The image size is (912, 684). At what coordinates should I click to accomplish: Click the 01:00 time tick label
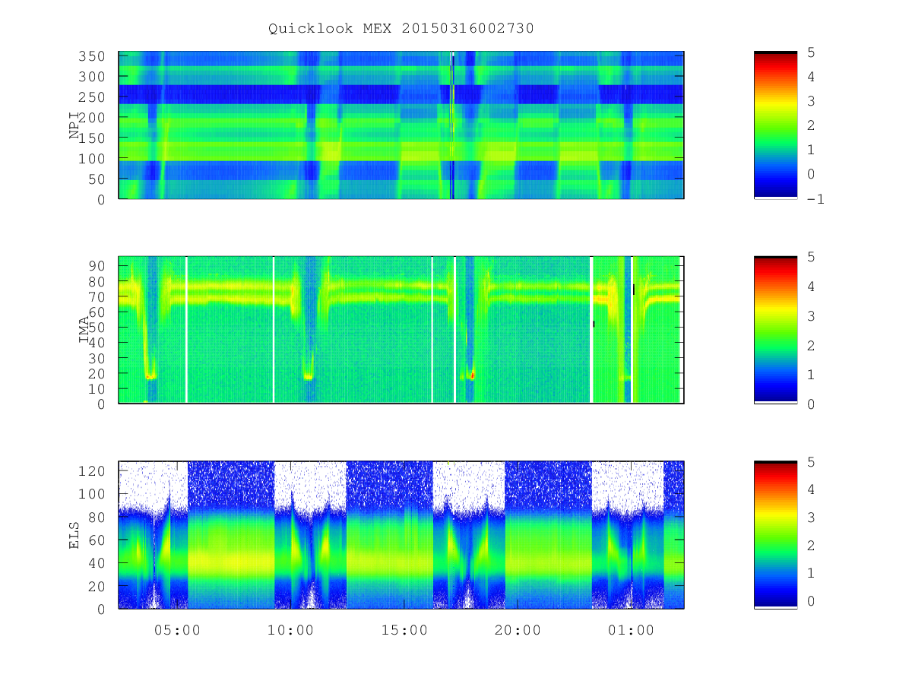[632, 630]
